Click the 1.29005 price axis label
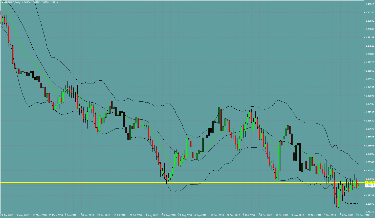The height and width of the screenshot is (218, 375). [x=369, y=154]
